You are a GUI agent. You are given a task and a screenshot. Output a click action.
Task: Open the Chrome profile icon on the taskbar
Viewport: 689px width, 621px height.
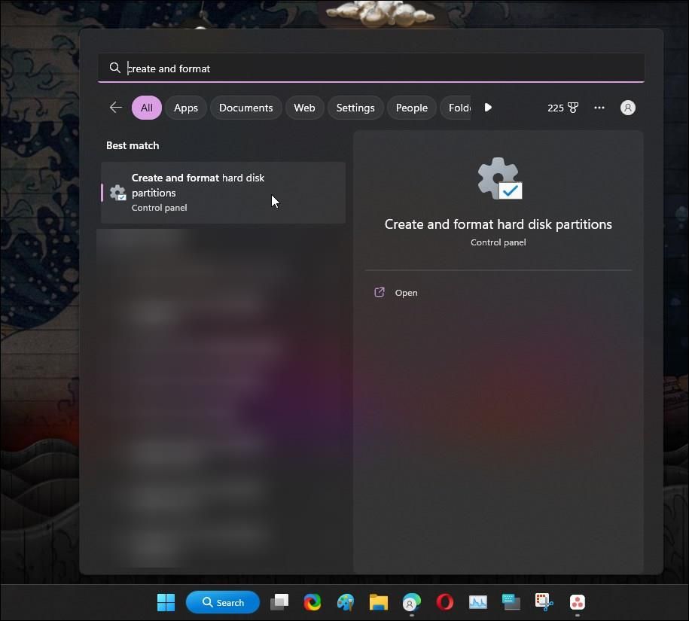[x=411, y=602]
